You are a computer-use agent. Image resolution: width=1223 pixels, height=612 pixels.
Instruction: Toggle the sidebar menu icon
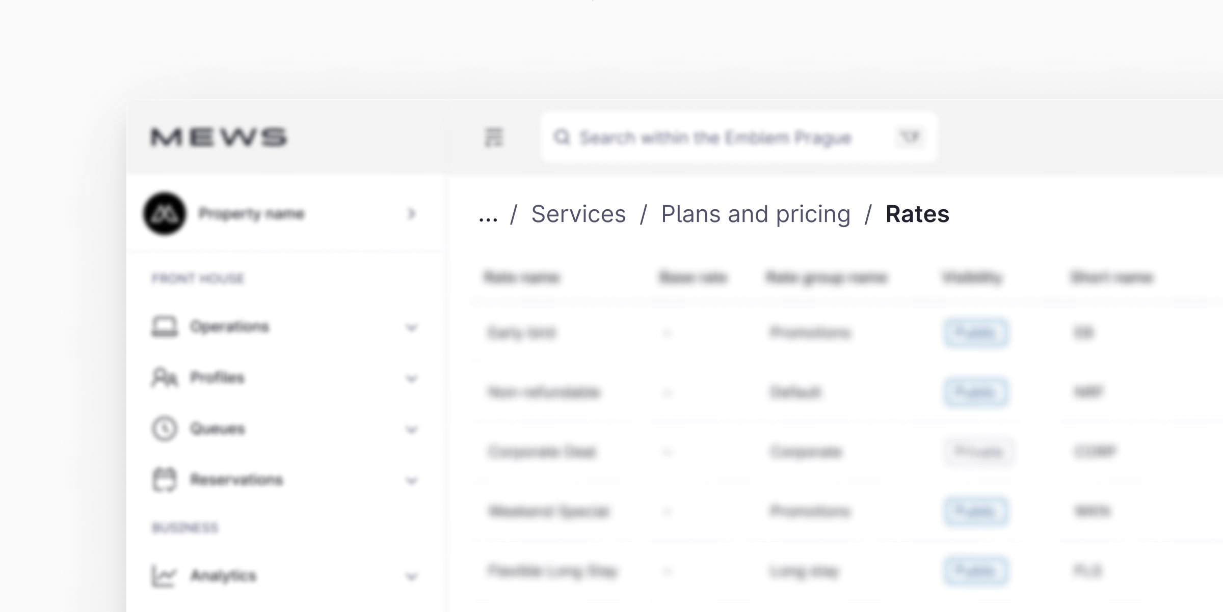(493, 137)
